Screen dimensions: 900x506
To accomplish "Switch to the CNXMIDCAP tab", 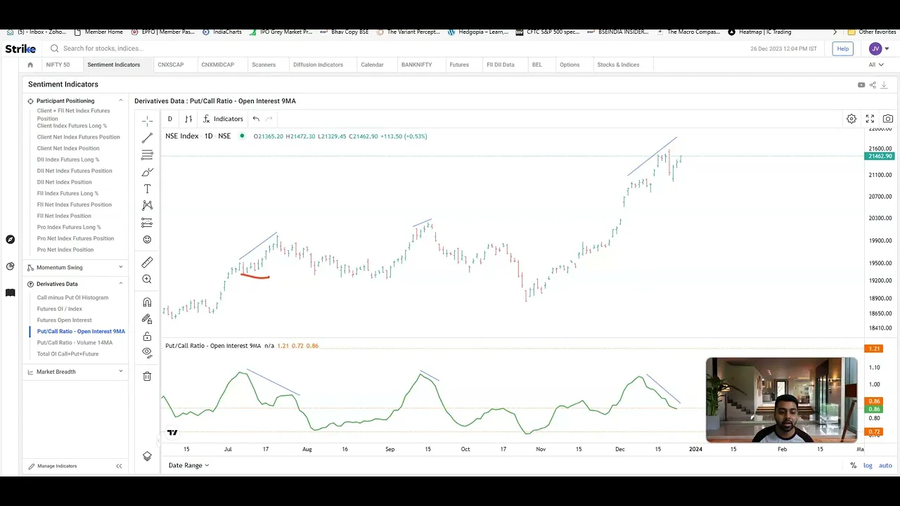I will (217, 65).
